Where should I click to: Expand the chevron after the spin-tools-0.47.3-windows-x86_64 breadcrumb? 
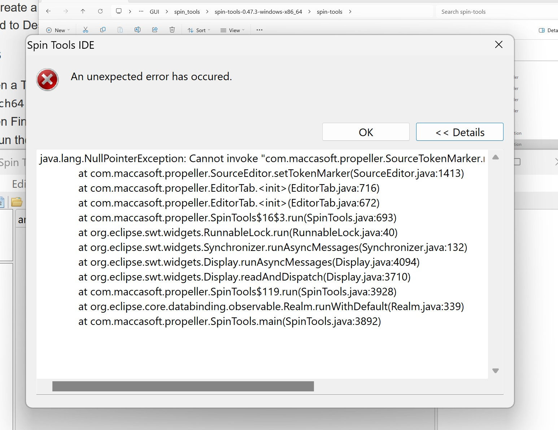tap(309, 12)
